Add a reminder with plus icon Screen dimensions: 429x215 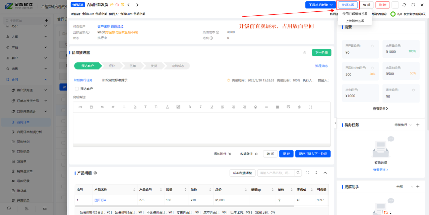tap(418, 187)
